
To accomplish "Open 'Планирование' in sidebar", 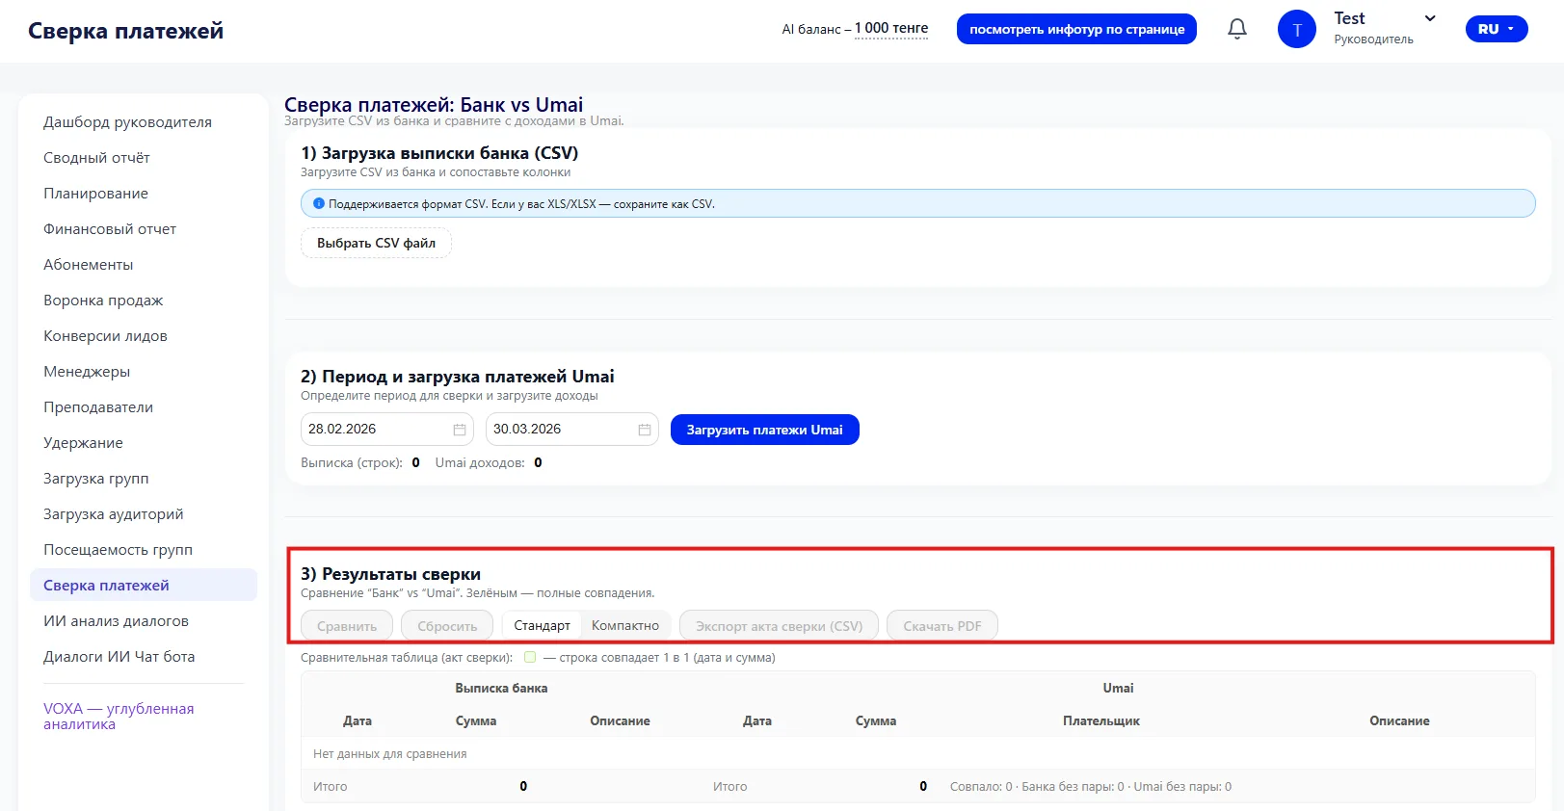I will (x=95, y=194).
